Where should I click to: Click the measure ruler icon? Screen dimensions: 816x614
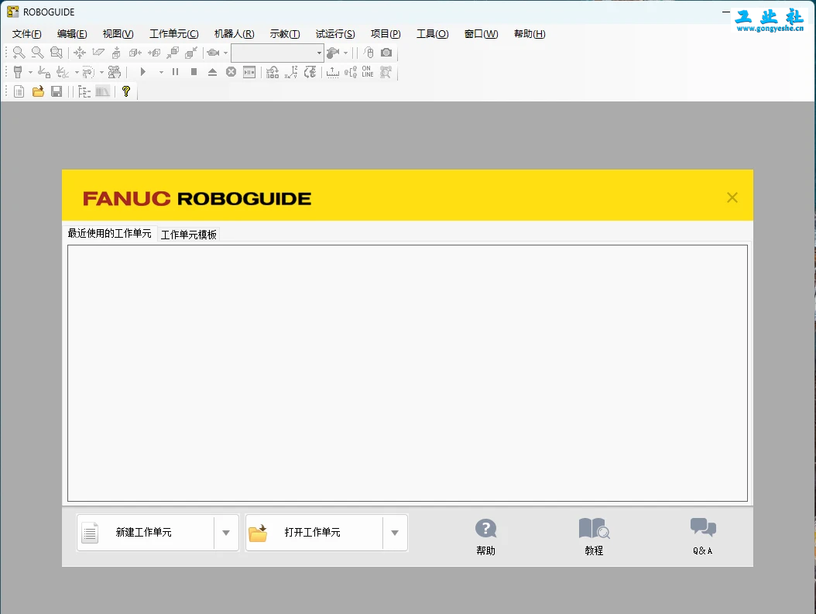pos(333,72)
